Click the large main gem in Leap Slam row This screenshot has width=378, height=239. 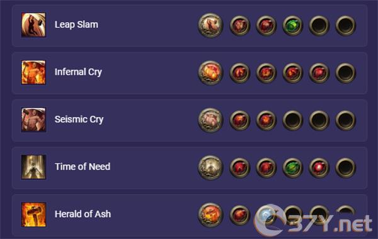coord(210,25)
